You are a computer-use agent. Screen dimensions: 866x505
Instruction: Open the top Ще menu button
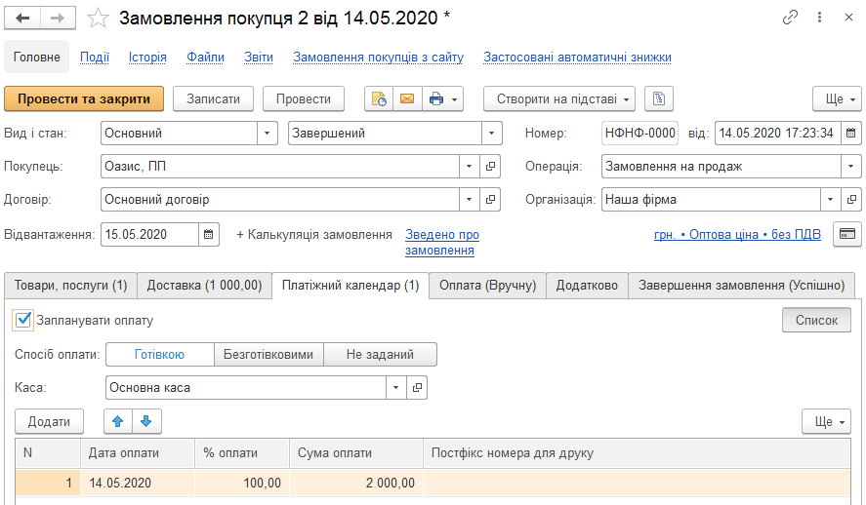[x=837, y=98]
